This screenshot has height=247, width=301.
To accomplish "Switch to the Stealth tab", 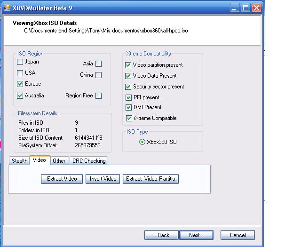I will [19, 161].
